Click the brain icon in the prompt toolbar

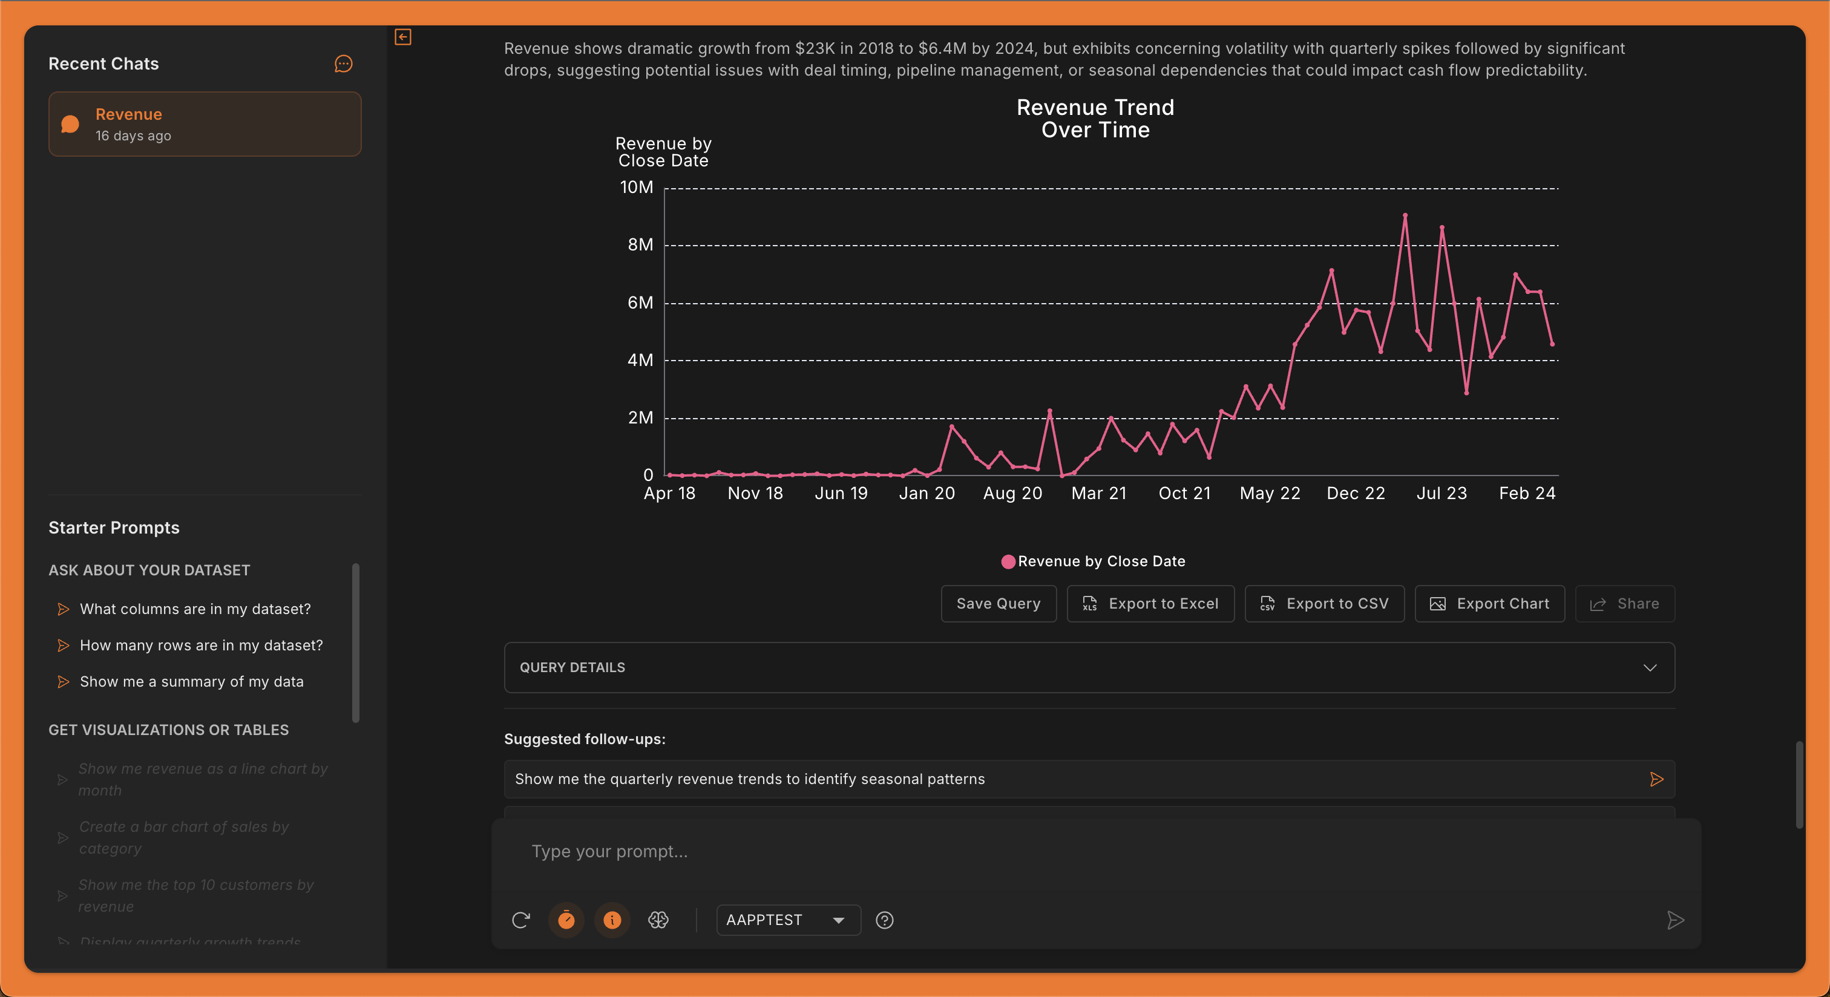(658, 920)
